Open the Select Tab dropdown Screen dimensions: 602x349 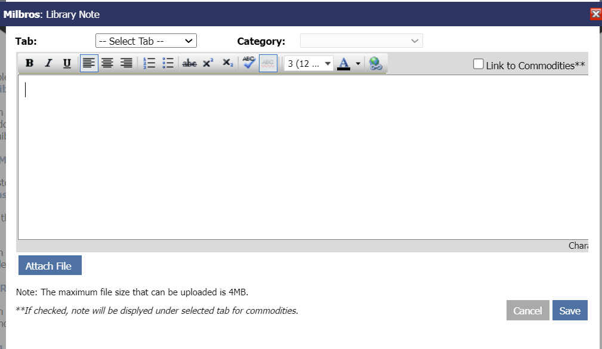146,41
